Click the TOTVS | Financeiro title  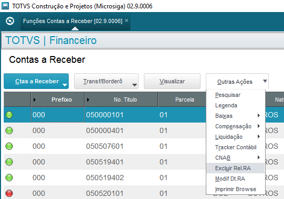point(51,40)
